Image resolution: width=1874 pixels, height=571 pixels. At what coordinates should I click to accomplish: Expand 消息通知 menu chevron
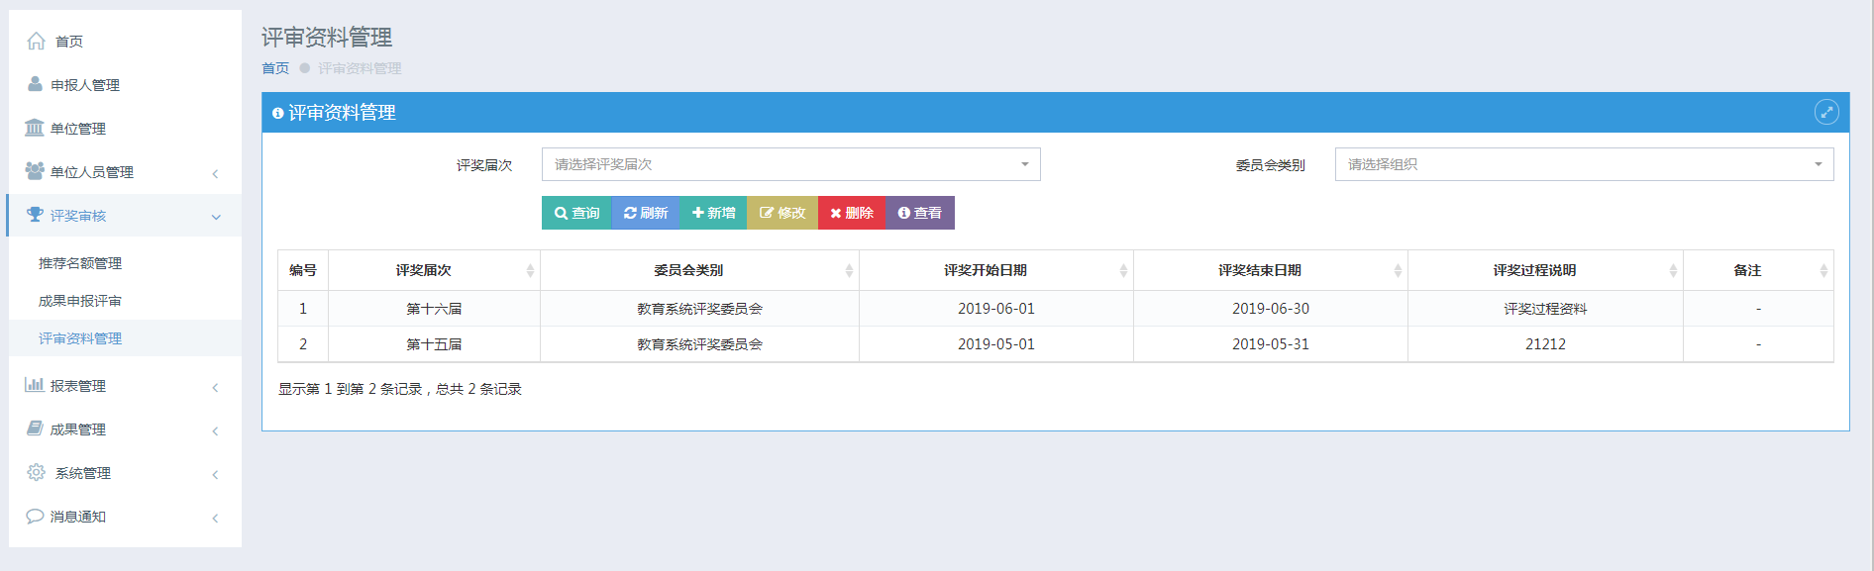click(215, 518)
